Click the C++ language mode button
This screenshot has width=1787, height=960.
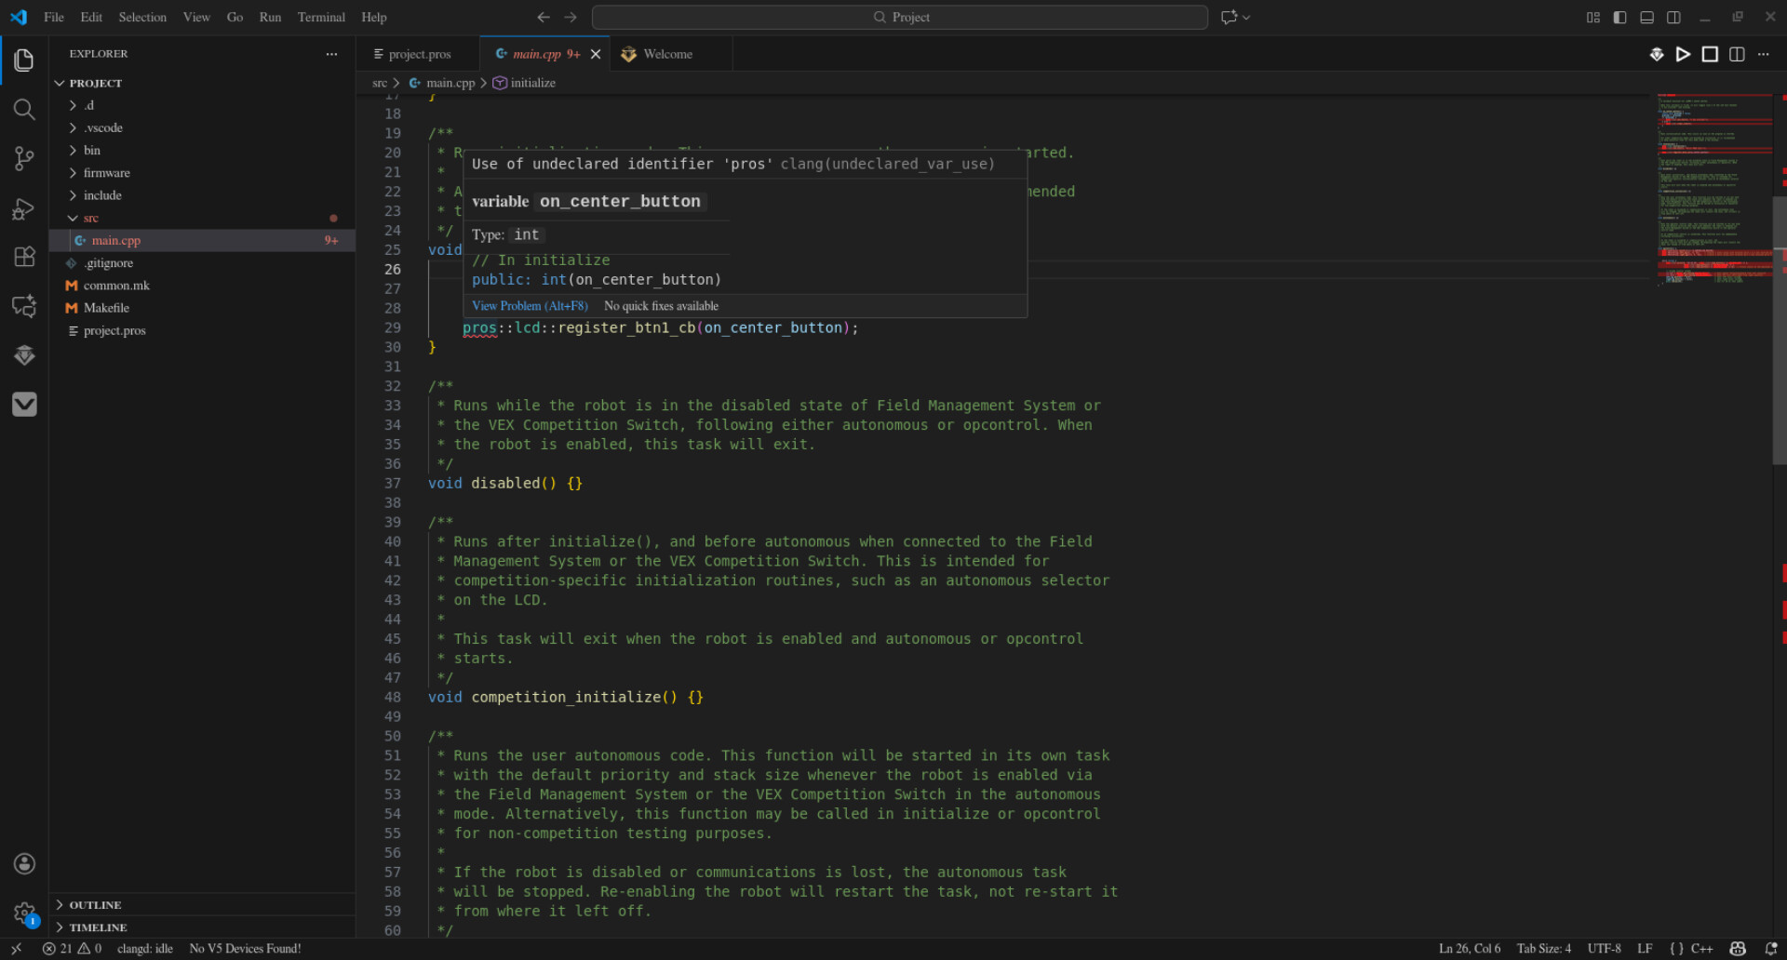1701,949
